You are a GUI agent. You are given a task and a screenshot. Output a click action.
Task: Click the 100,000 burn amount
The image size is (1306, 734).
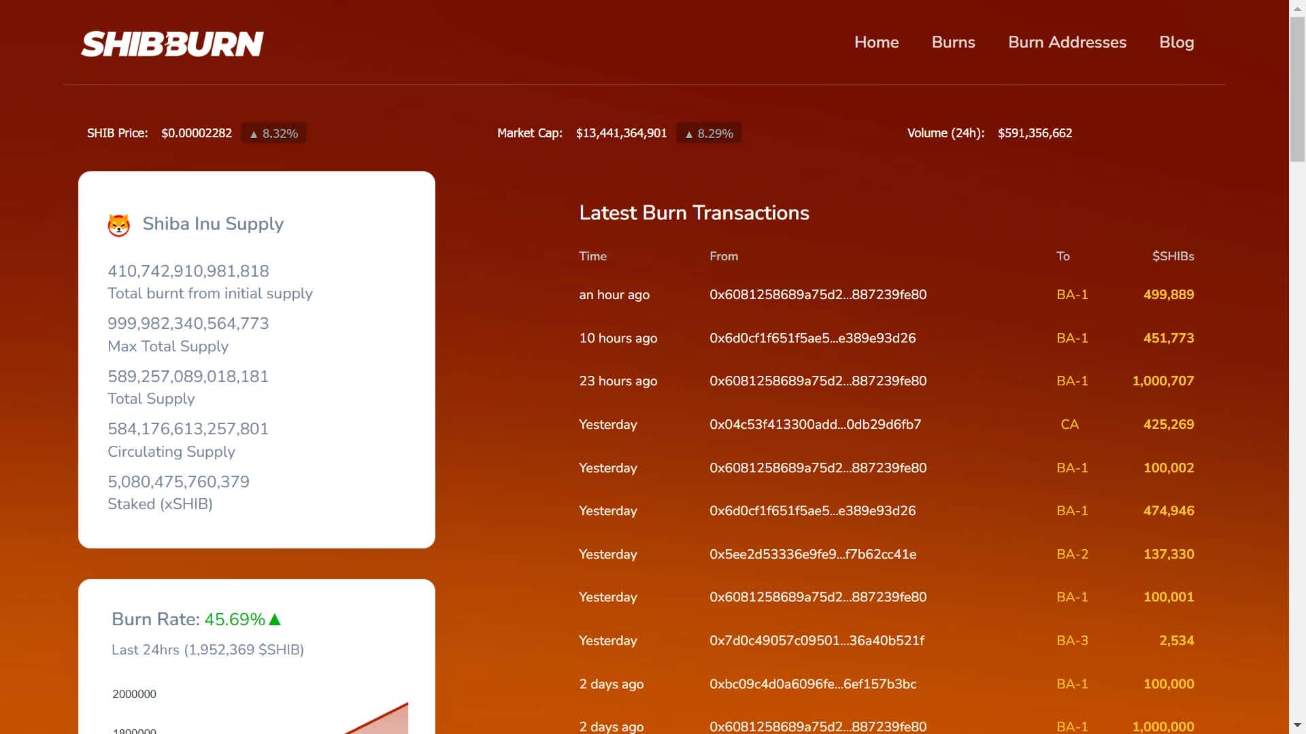tap(1169, 684)
